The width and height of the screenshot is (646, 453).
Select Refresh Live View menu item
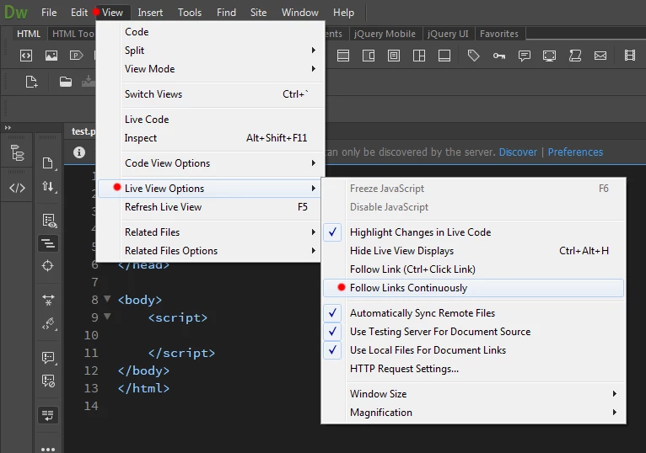(211, 207)
